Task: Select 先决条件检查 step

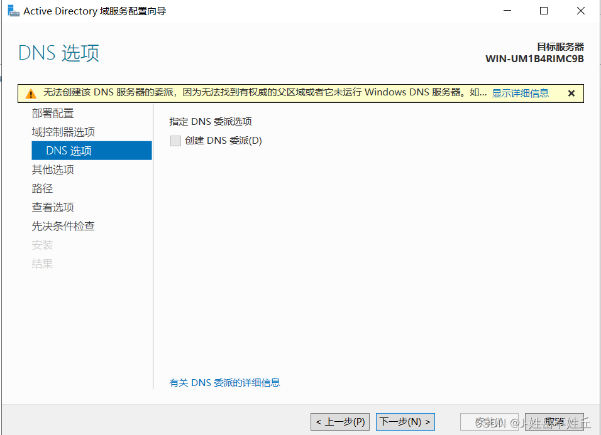Action: point(63,226)
